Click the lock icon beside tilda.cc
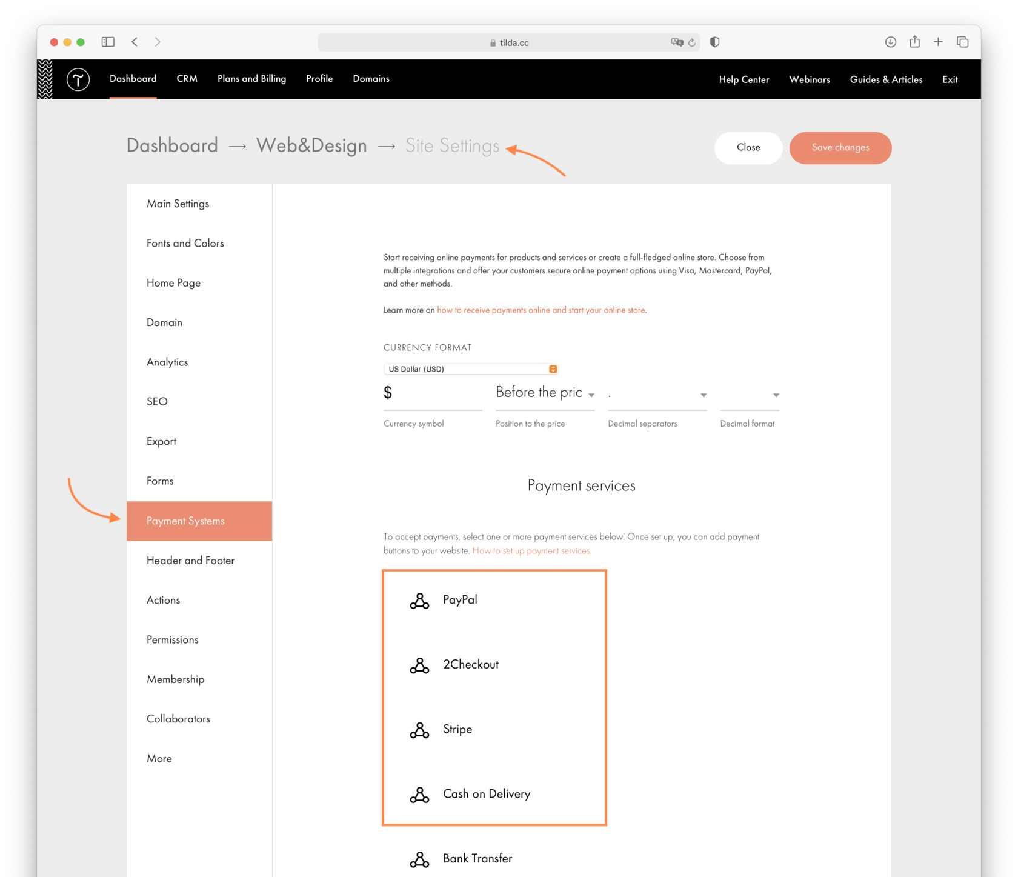This screenshot has width=1018, height=877. [x=493, y=42]
